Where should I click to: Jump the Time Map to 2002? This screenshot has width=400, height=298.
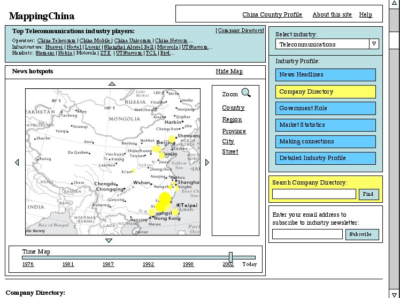(228, 264)
